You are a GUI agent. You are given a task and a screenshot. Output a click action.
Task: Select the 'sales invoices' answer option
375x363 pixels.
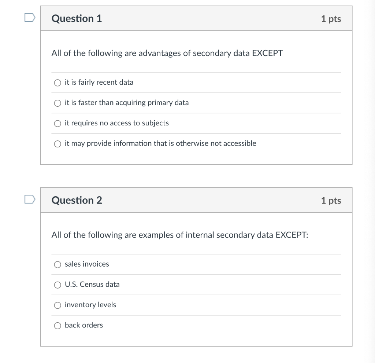tap(57, 264)
